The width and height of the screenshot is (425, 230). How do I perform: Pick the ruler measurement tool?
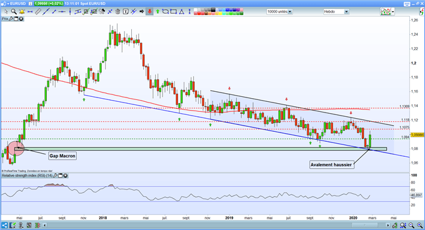38,12
